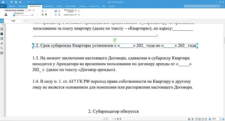
Task: Go to the previous page
Action: tap(104, 119)
